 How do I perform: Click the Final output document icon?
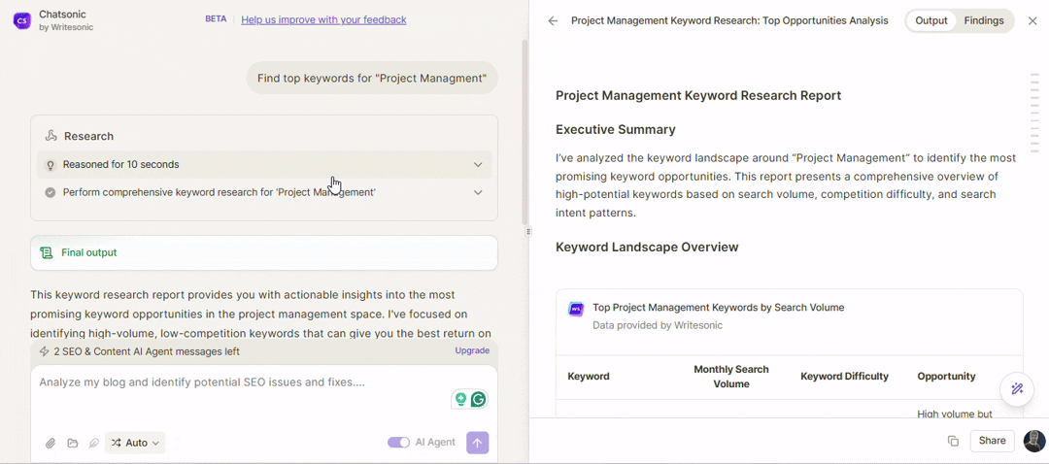(47, 252)
